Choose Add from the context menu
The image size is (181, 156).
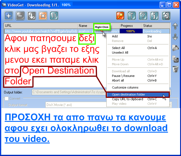point(138,36)
